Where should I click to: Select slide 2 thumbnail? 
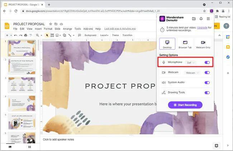[x=22, y=67]
